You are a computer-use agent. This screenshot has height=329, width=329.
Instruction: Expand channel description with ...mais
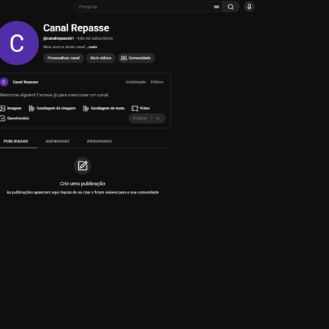[92, 47]
